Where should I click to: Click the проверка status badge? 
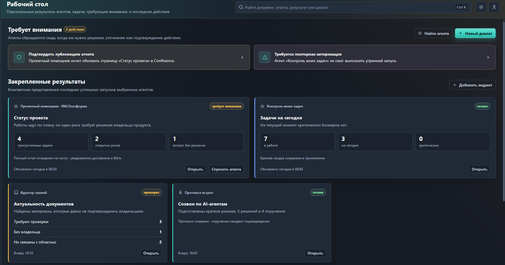tap(152, 192)
